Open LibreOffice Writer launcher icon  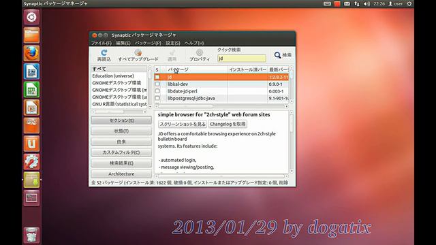point(31,71)
